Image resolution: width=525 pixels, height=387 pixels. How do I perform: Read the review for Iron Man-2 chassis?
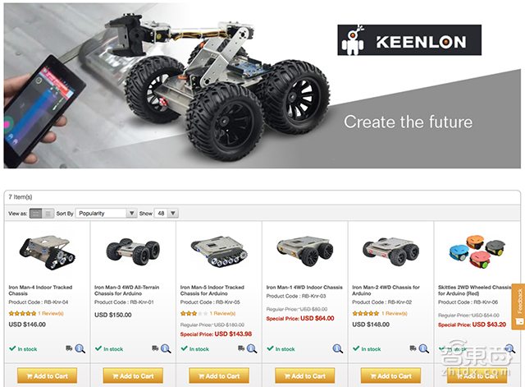tap(395, 314)
